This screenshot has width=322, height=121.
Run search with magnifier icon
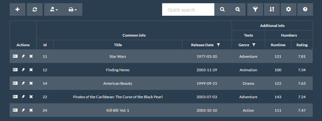click(x=222, y=9)
